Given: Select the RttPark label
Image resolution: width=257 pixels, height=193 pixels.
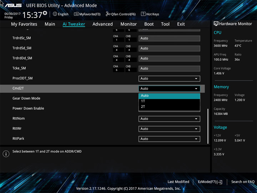Looking at the screenshot, I should (x=18, y=139).
